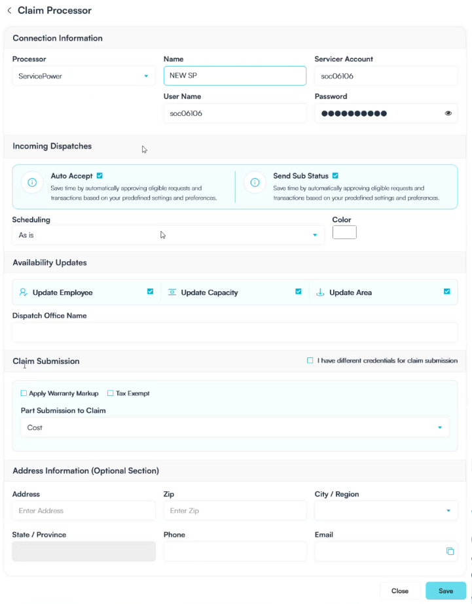This screenshot has width=472, height=604.
Task: Go back using the arrow beside Claim Processor
Action: tap(9, 10)
